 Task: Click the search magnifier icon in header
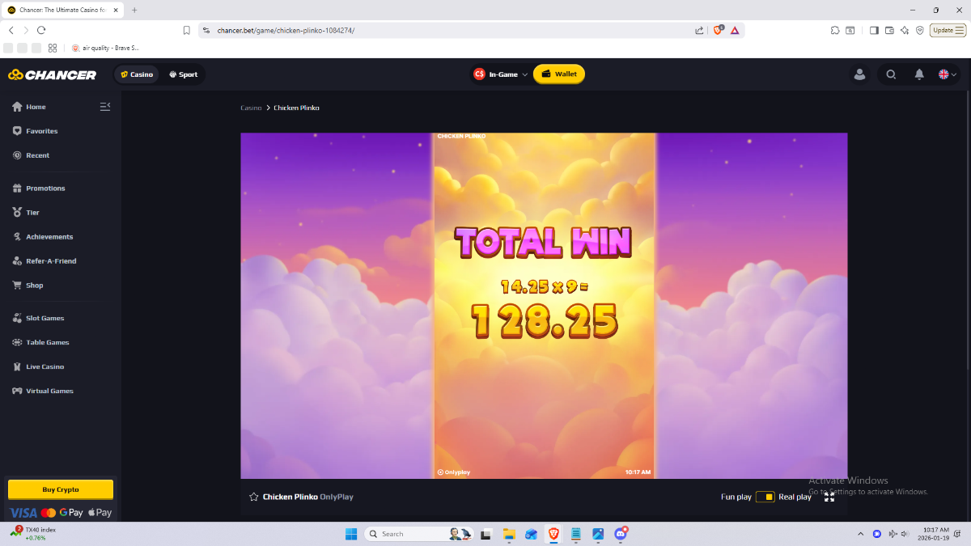tap(891, 74)
